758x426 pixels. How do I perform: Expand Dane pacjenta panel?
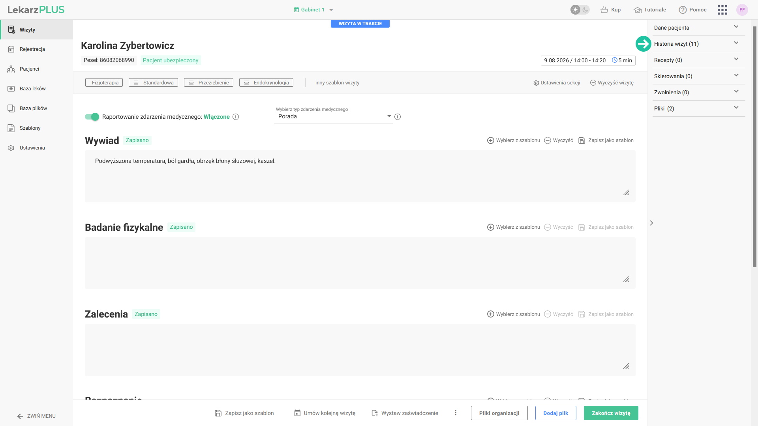pos(698,28)
